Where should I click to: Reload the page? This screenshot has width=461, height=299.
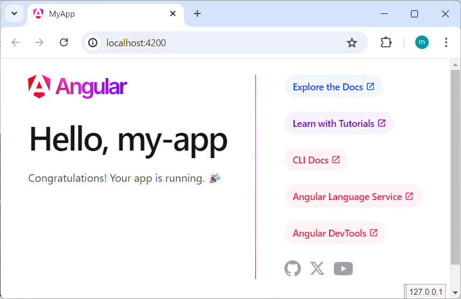tap(64, 42)
